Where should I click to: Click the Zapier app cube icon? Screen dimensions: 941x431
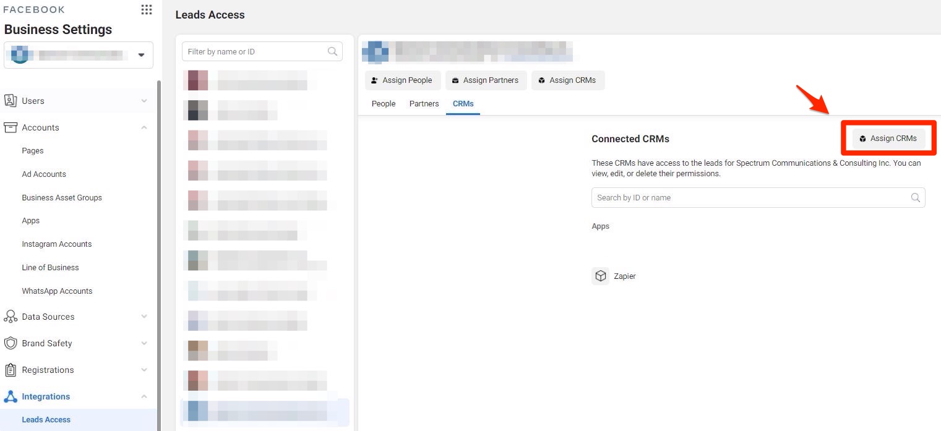600,276
